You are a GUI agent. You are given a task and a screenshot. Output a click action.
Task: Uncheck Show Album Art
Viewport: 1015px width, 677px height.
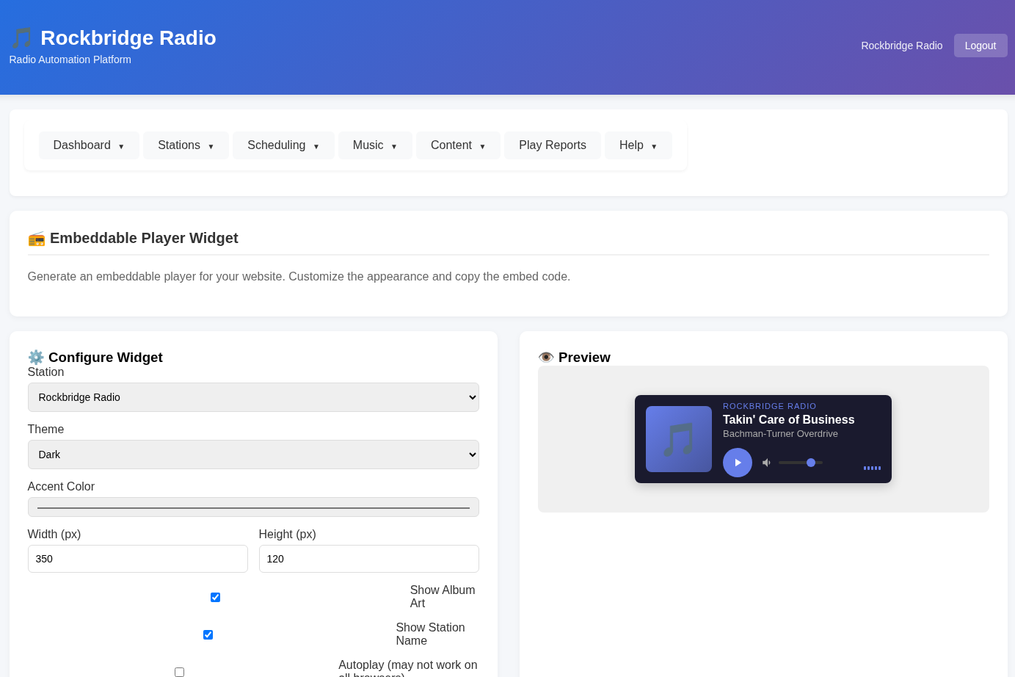[215, 597]
